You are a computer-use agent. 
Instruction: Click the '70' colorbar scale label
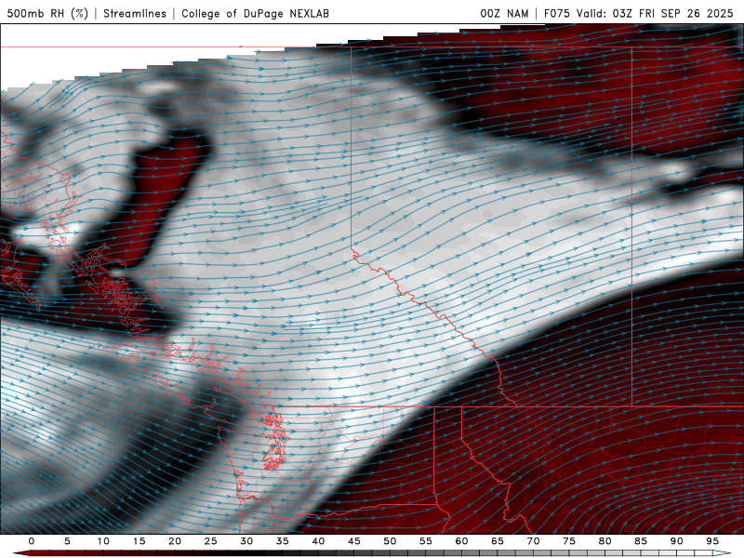point(533,541)
